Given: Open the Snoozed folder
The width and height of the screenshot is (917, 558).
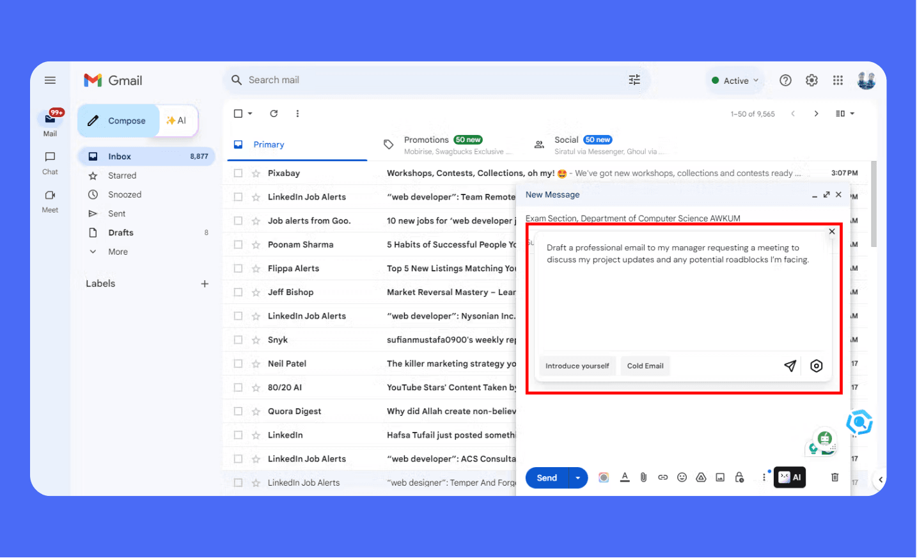Looking at the screenshot, I should tap(146, 195).
